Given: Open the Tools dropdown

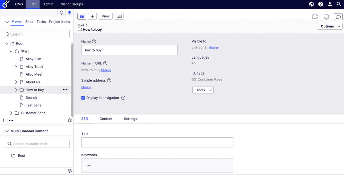Looking at the screenshot, I should (x=203, y=90).
